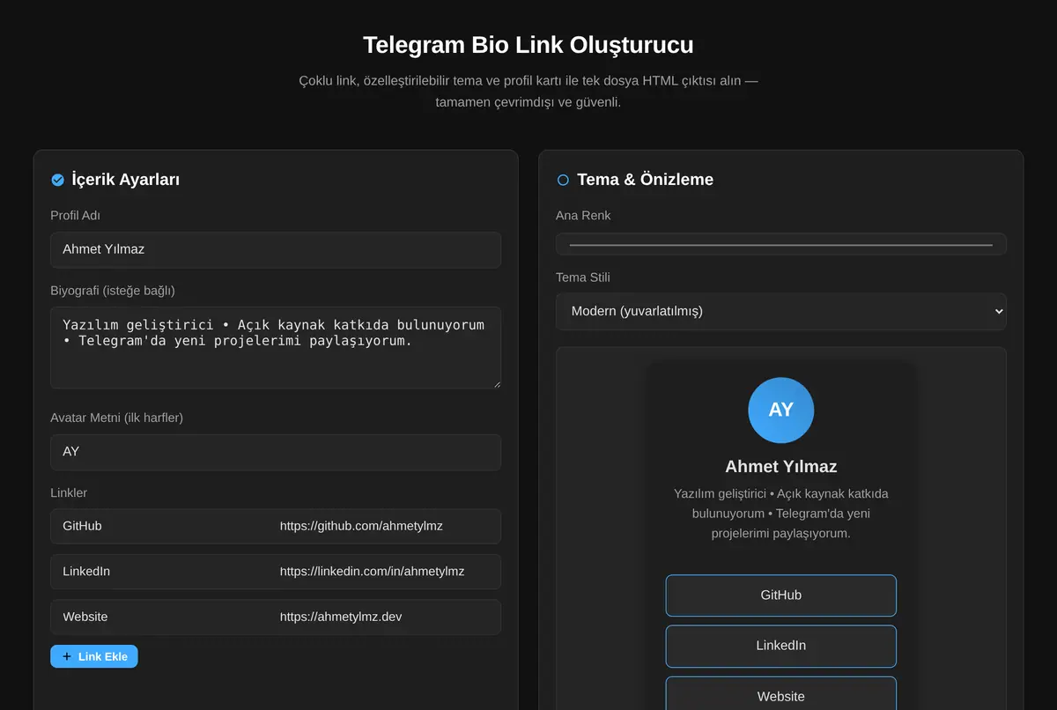Open GitHub button in preview card
The image size is (1057, 710).
(780, 595)
